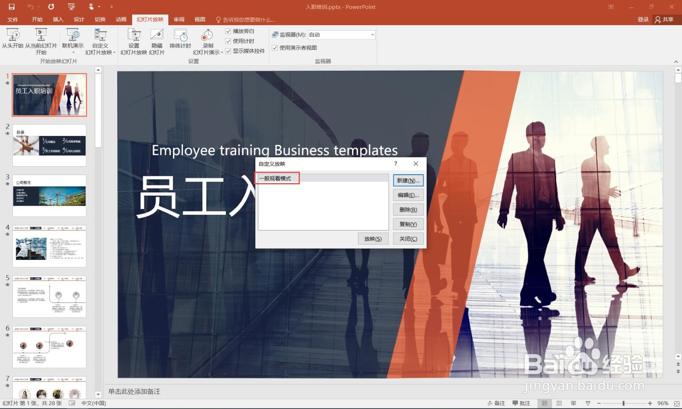Click New (新建) in custom show dialog
682x409 pixels.
tap(408, 181)
